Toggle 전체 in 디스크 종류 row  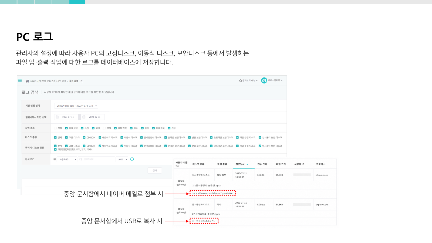55,137
